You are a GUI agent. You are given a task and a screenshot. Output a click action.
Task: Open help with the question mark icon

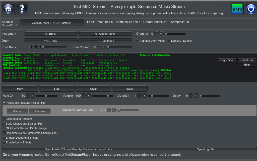22,9
